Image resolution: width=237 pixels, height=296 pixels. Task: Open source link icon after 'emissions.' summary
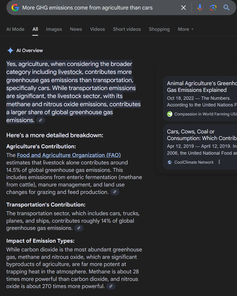[x=41, y=120]
